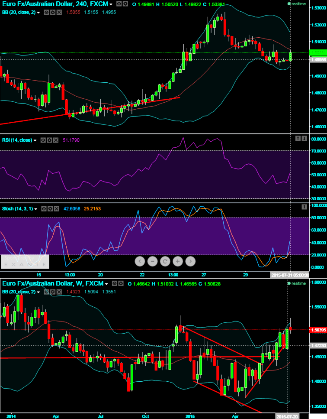Click the Euro Fx/Australian Dollar, W, FXCM title

coord(53,283)
